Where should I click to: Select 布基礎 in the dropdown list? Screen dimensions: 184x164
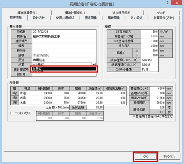tap(64, 69)
